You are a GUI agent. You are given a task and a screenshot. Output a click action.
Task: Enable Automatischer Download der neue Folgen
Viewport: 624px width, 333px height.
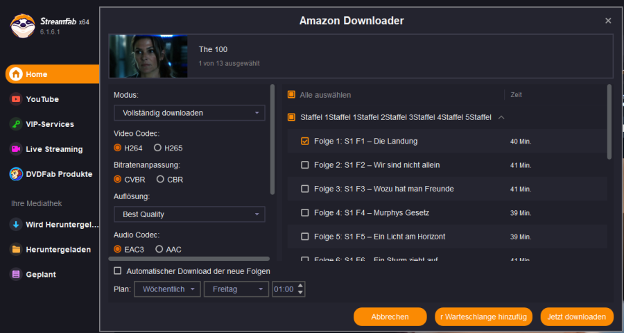tap(117, 271)
